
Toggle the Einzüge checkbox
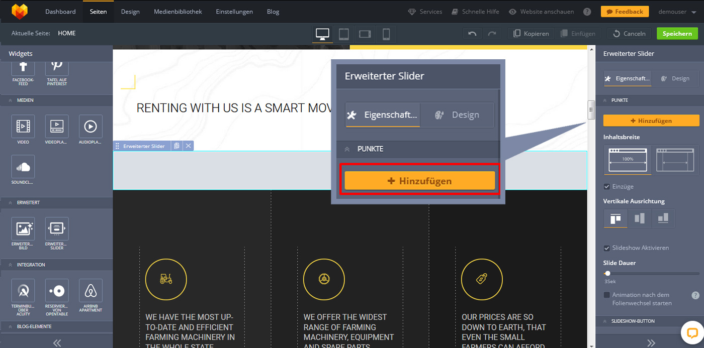[607, 187]
